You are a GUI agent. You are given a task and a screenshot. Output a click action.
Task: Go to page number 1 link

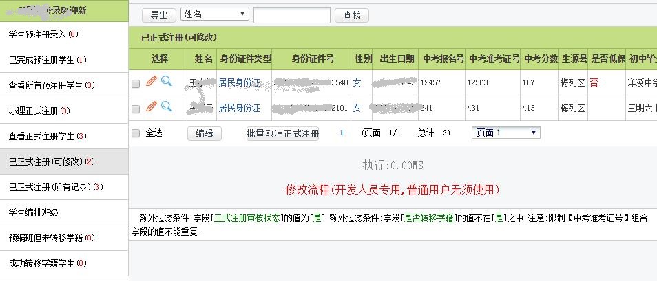point(342,133)
